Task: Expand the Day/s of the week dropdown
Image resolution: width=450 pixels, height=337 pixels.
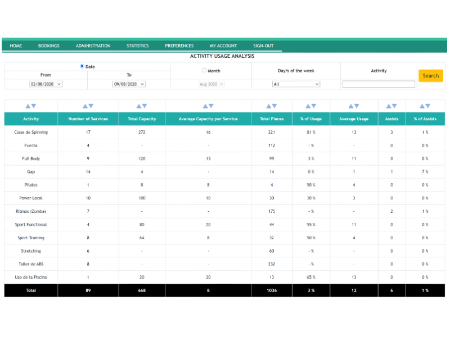Action: click(x=296, y=84)
